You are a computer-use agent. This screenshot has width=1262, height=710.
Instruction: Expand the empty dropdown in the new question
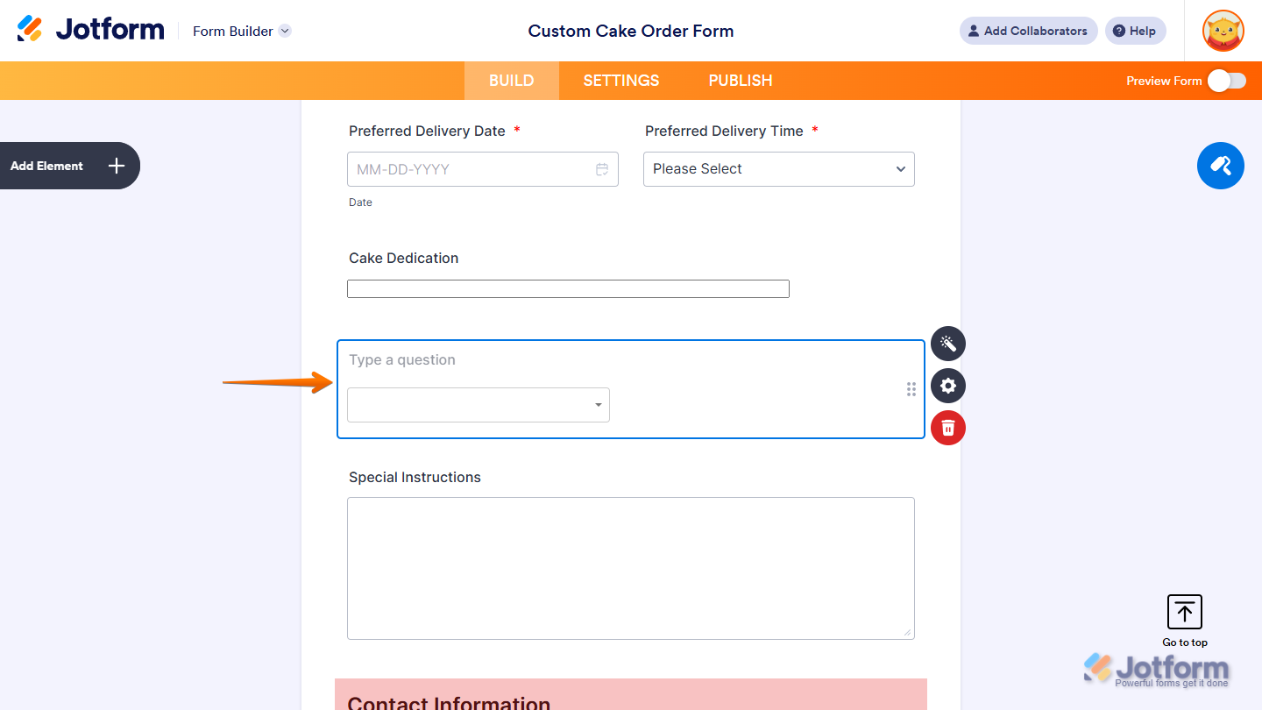click(597, 405)
